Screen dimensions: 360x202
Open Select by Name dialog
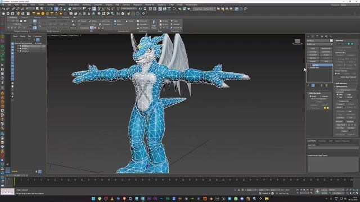(42, 9)
